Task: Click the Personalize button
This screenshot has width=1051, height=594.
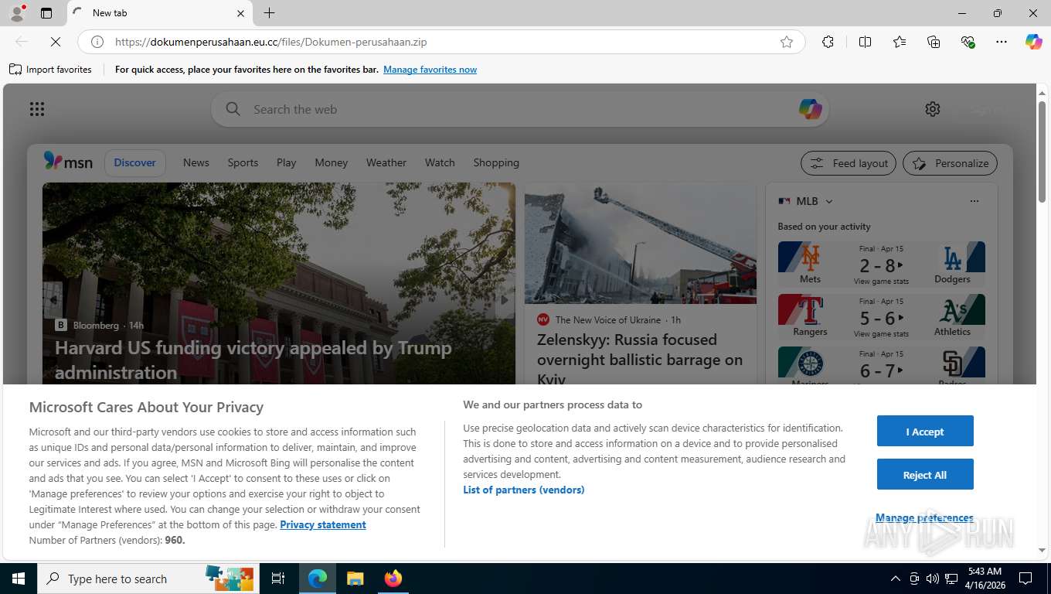Action: tap(950, 163)
